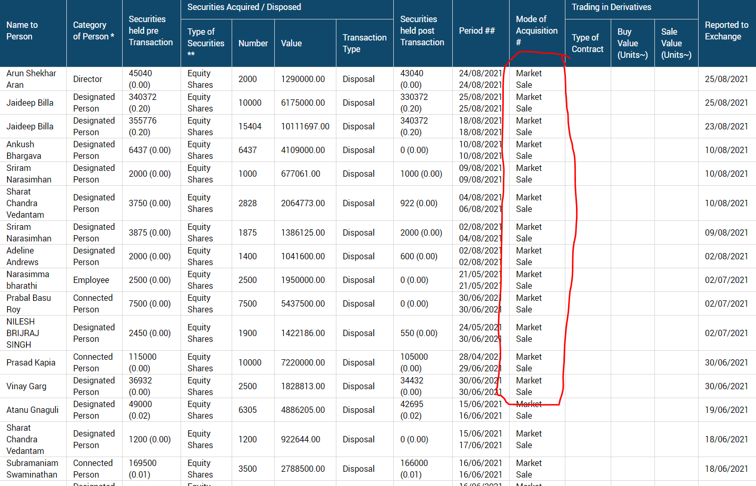This screenshot has height=486, width=756.
Task: Select the 'Vinay Garg' name cell
Action: [26, 387]
